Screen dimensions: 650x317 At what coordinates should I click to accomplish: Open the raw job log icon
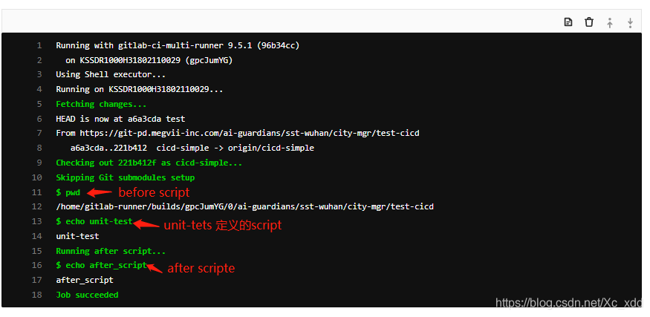tap(568, 22)
